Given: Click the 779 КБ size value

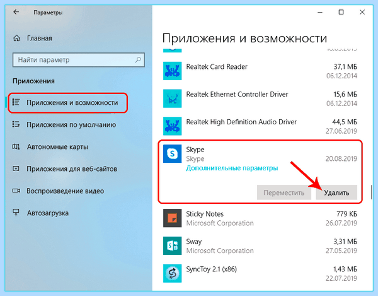Looking at the screenshot, I should coord(346,214).
